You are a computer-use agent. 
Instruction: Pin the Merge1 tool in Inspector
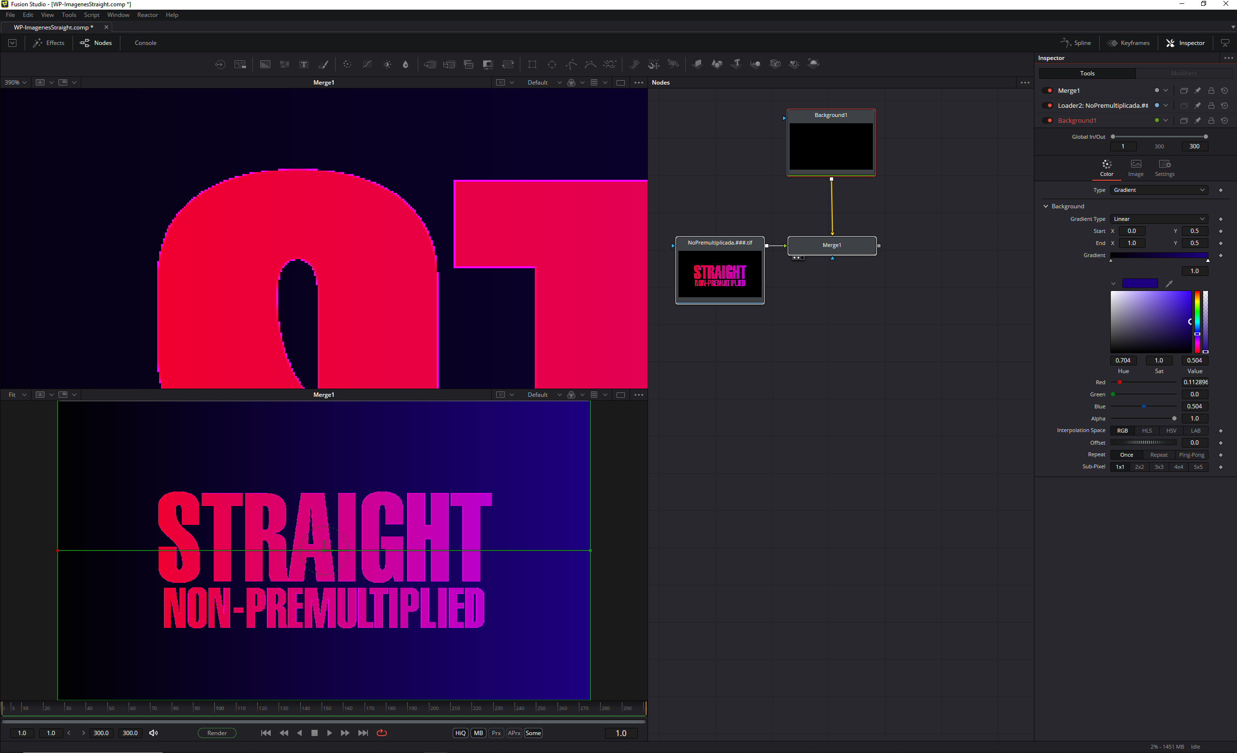(x=1197, y=91)
